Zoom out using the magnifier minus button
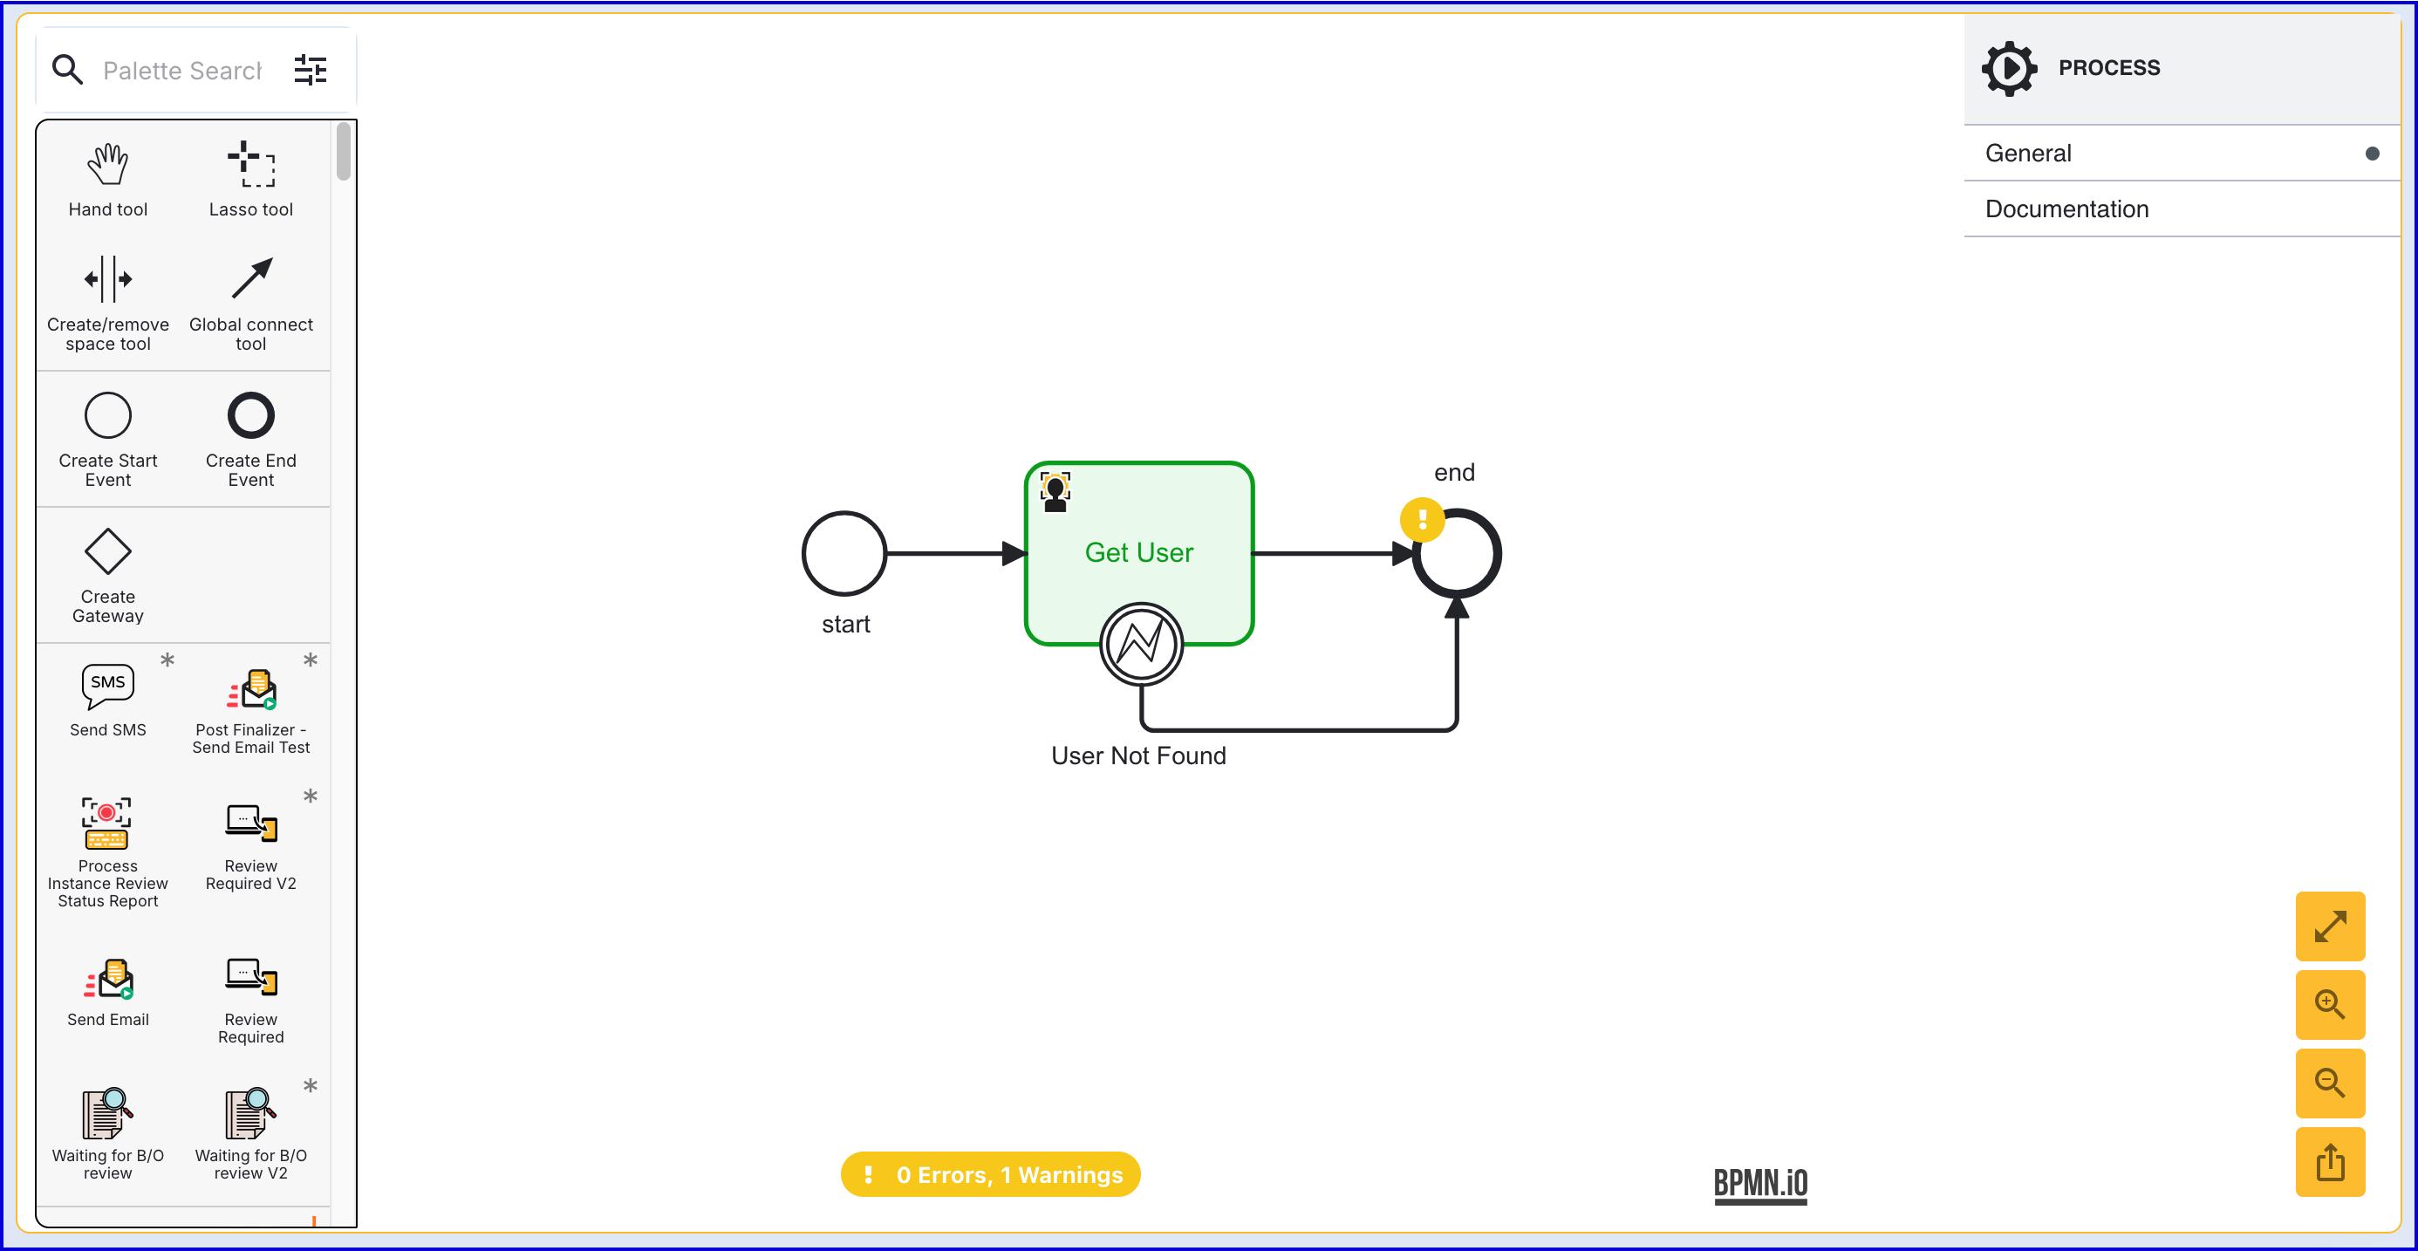The width and height of the screenshot is (2418, 1251). coord(2329,1083)
